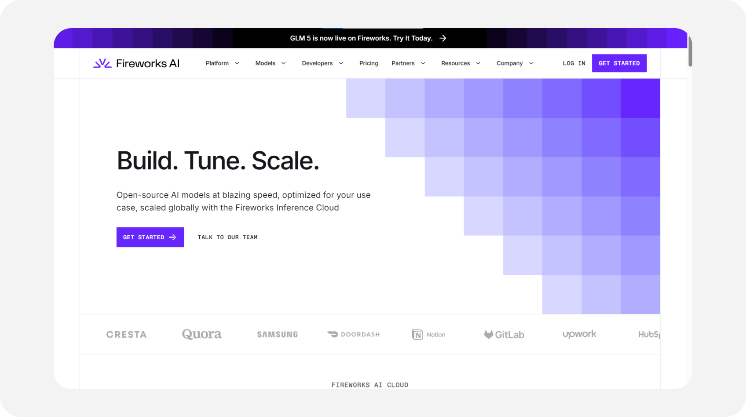Click the Quora logo

202,334
